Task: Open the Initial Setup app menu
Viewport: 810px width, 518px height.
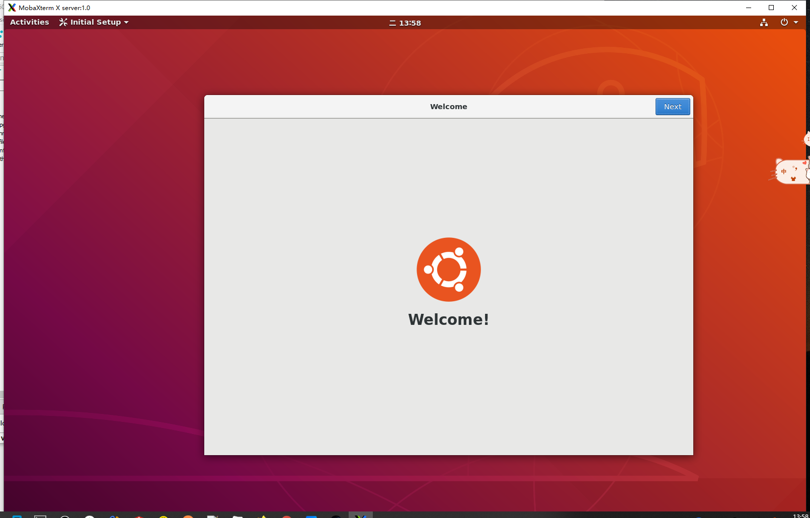Action: point(94,22)
